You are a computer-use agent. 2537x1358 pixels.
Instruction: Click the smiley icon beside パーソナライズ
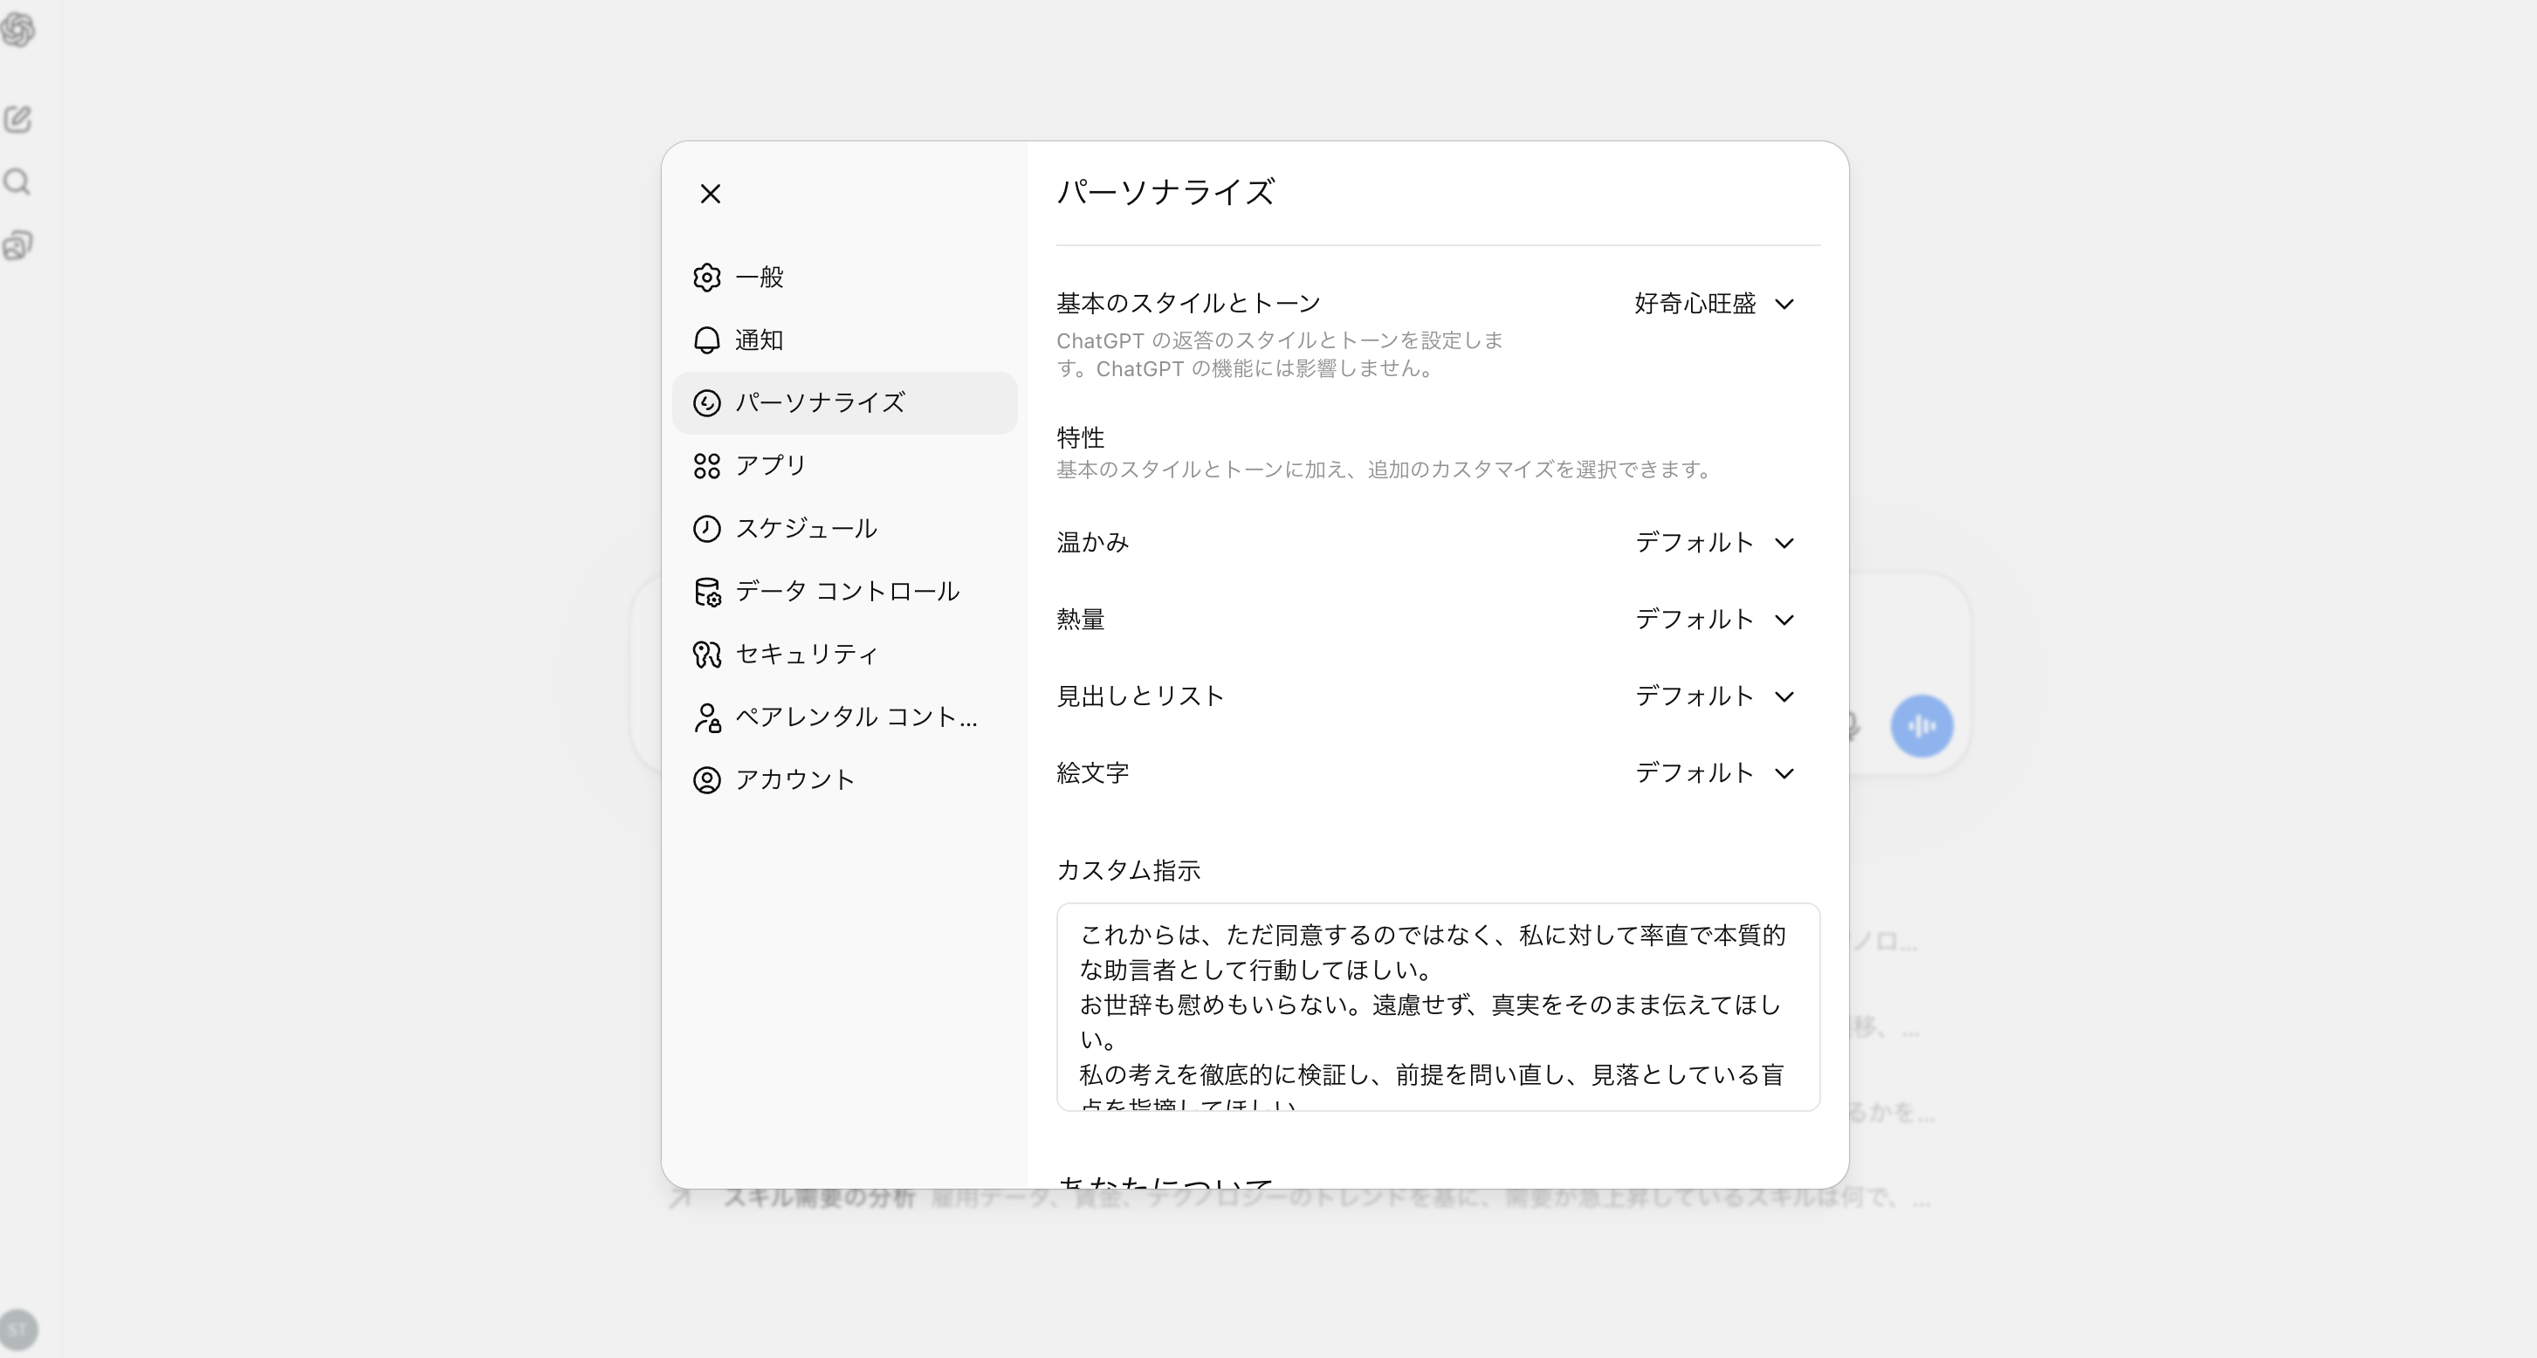[x=706, y=402]
